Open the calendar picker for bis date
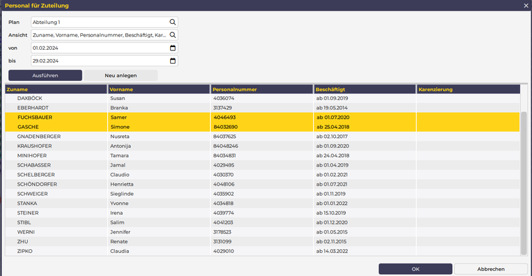Screen dimensions: 532x276 point(173,61)
